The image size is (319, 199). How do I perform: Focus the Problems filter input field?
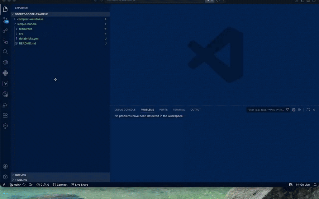click(265, 110)
